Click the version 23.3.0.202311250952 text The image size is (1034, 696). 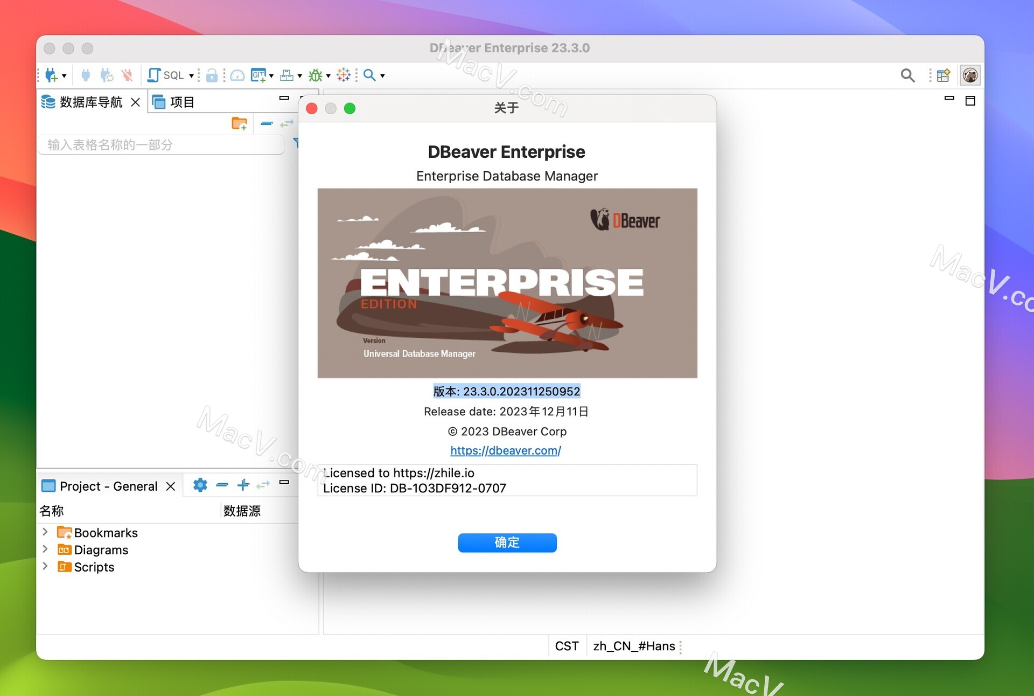(507, 391)
